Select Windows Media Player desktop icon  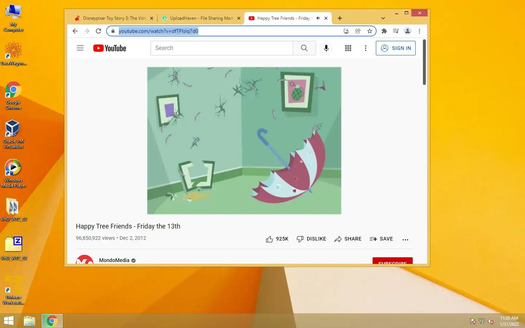pyautogui.click(x=13, y=173)
